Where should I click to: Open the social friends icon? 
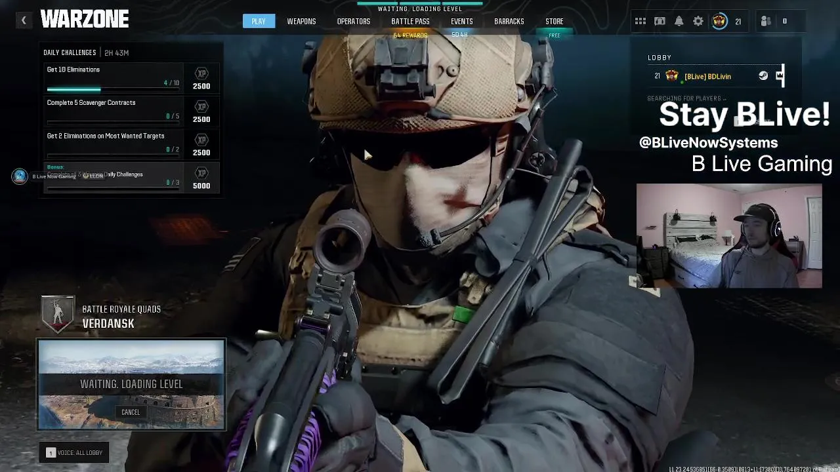click(x=765, y=21)
